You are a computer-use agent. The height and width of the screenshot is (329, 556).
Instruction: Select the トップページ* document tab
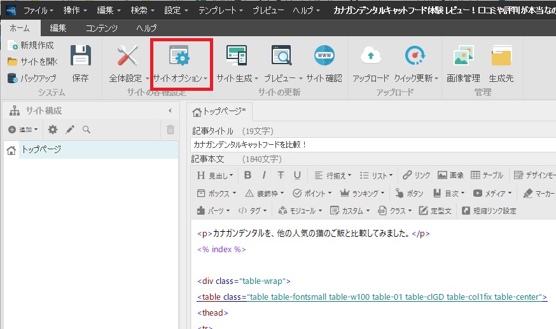coord(219,112)
